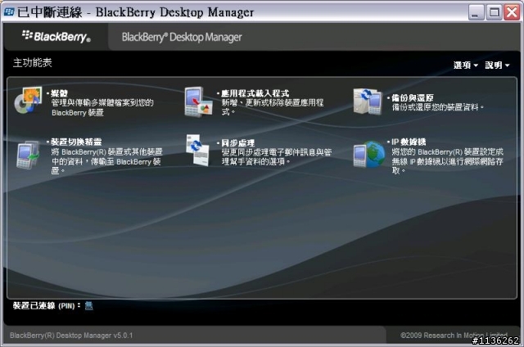Click the app icon in the title bar
The image size is (524, 347).
[8, 11]
